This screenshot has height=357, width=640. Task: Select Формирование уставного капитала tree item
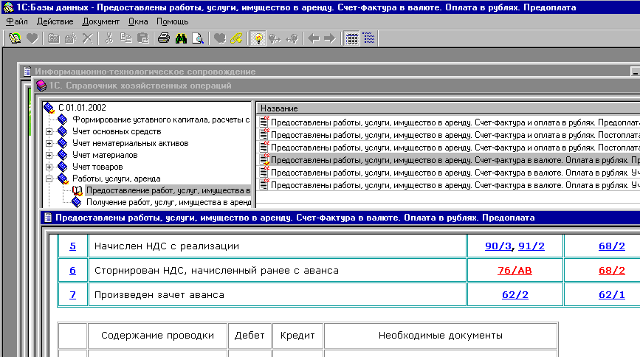pyautogui.click(x=161, y=119)
